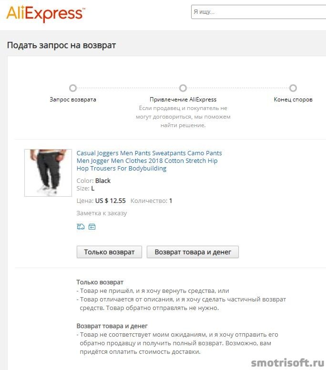Viewport: 326px width, 370px height.
Task: Open the joggers product thumbnail image
Action: tap(48, 173)
